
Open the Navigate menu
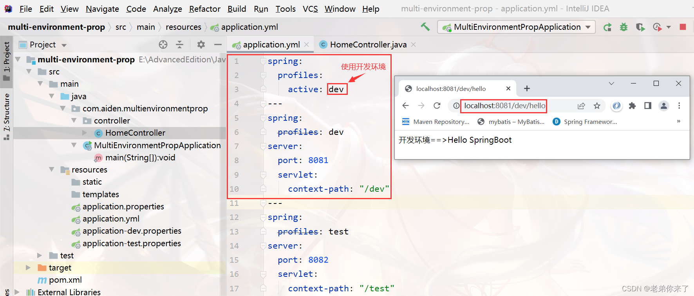coord(102,9)
